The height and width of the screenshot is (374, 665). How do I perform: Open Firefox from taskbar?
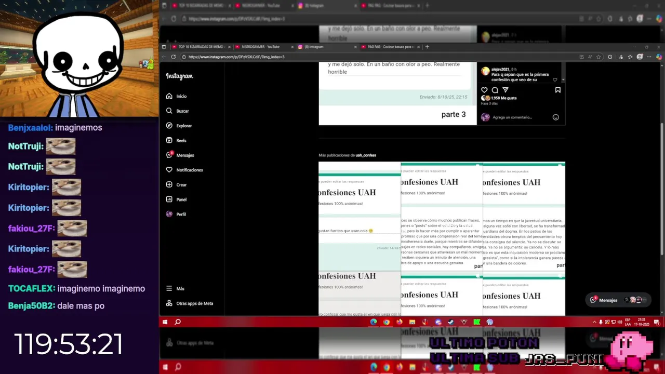[400, 322]
